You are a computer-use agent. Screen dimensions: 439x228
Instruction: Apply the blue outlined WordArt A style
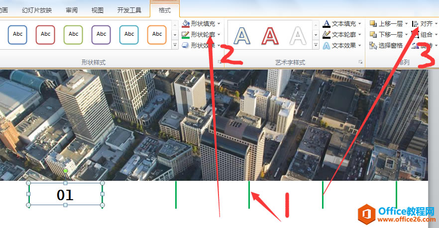tap(242, 35)
